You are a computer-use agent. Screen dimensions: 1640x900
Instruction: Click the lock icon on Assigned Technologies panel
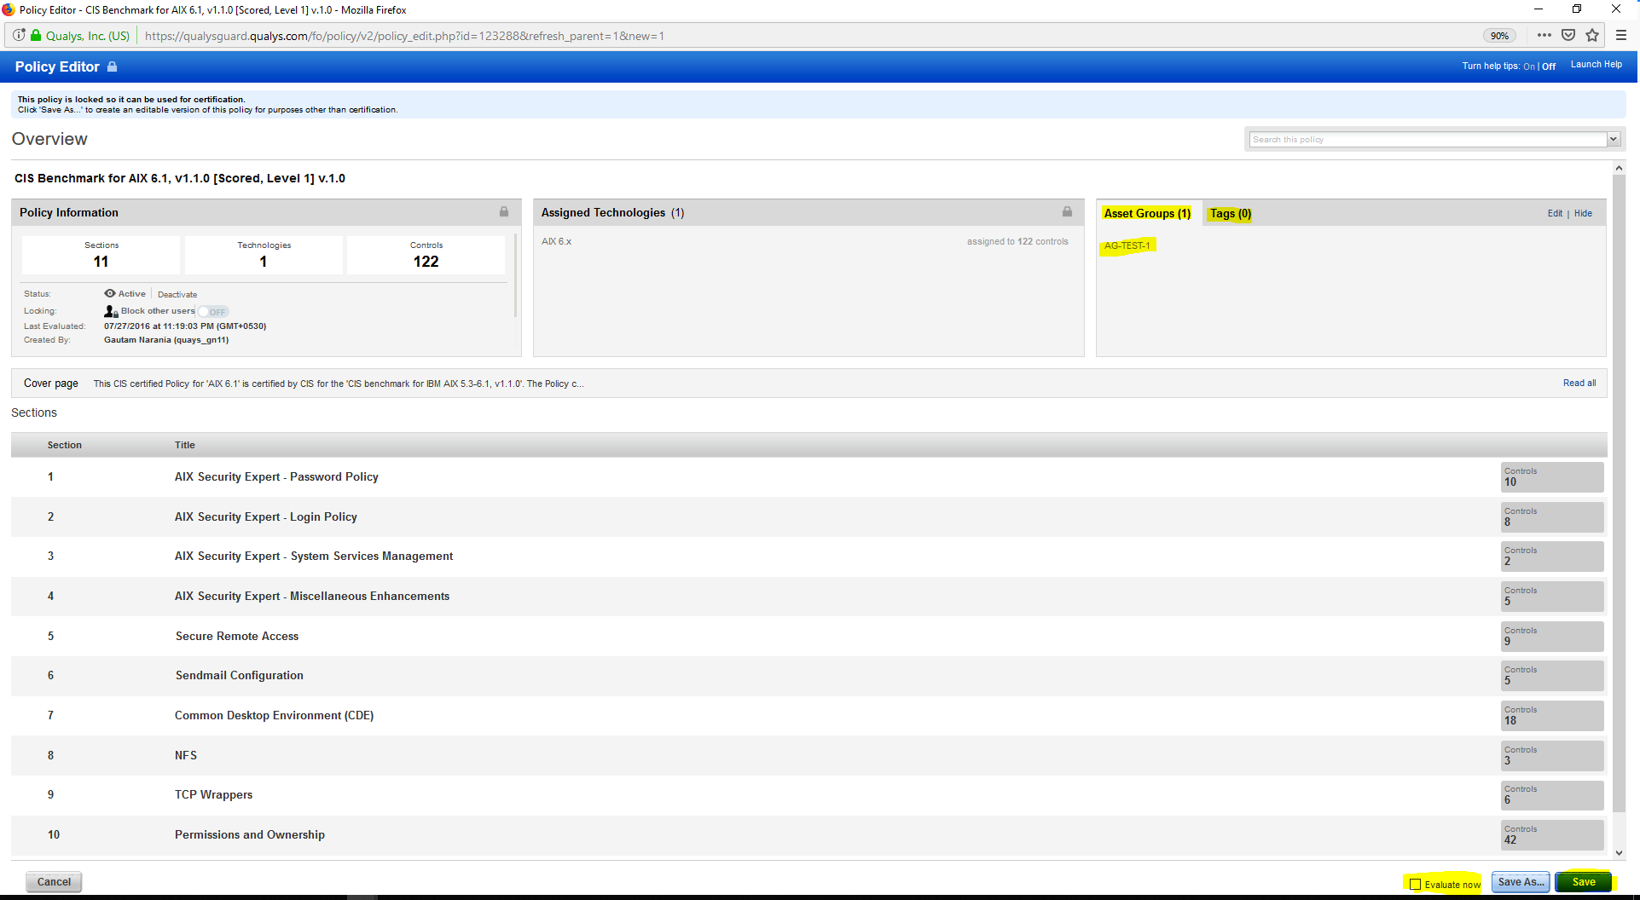click(x=1067, y=211)
